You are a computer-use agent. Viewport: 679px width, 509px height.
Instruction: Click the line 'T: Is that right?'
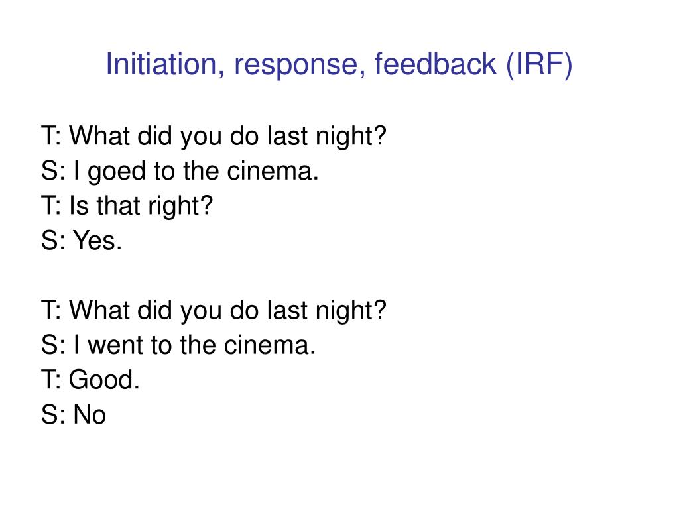click(127, 205)
